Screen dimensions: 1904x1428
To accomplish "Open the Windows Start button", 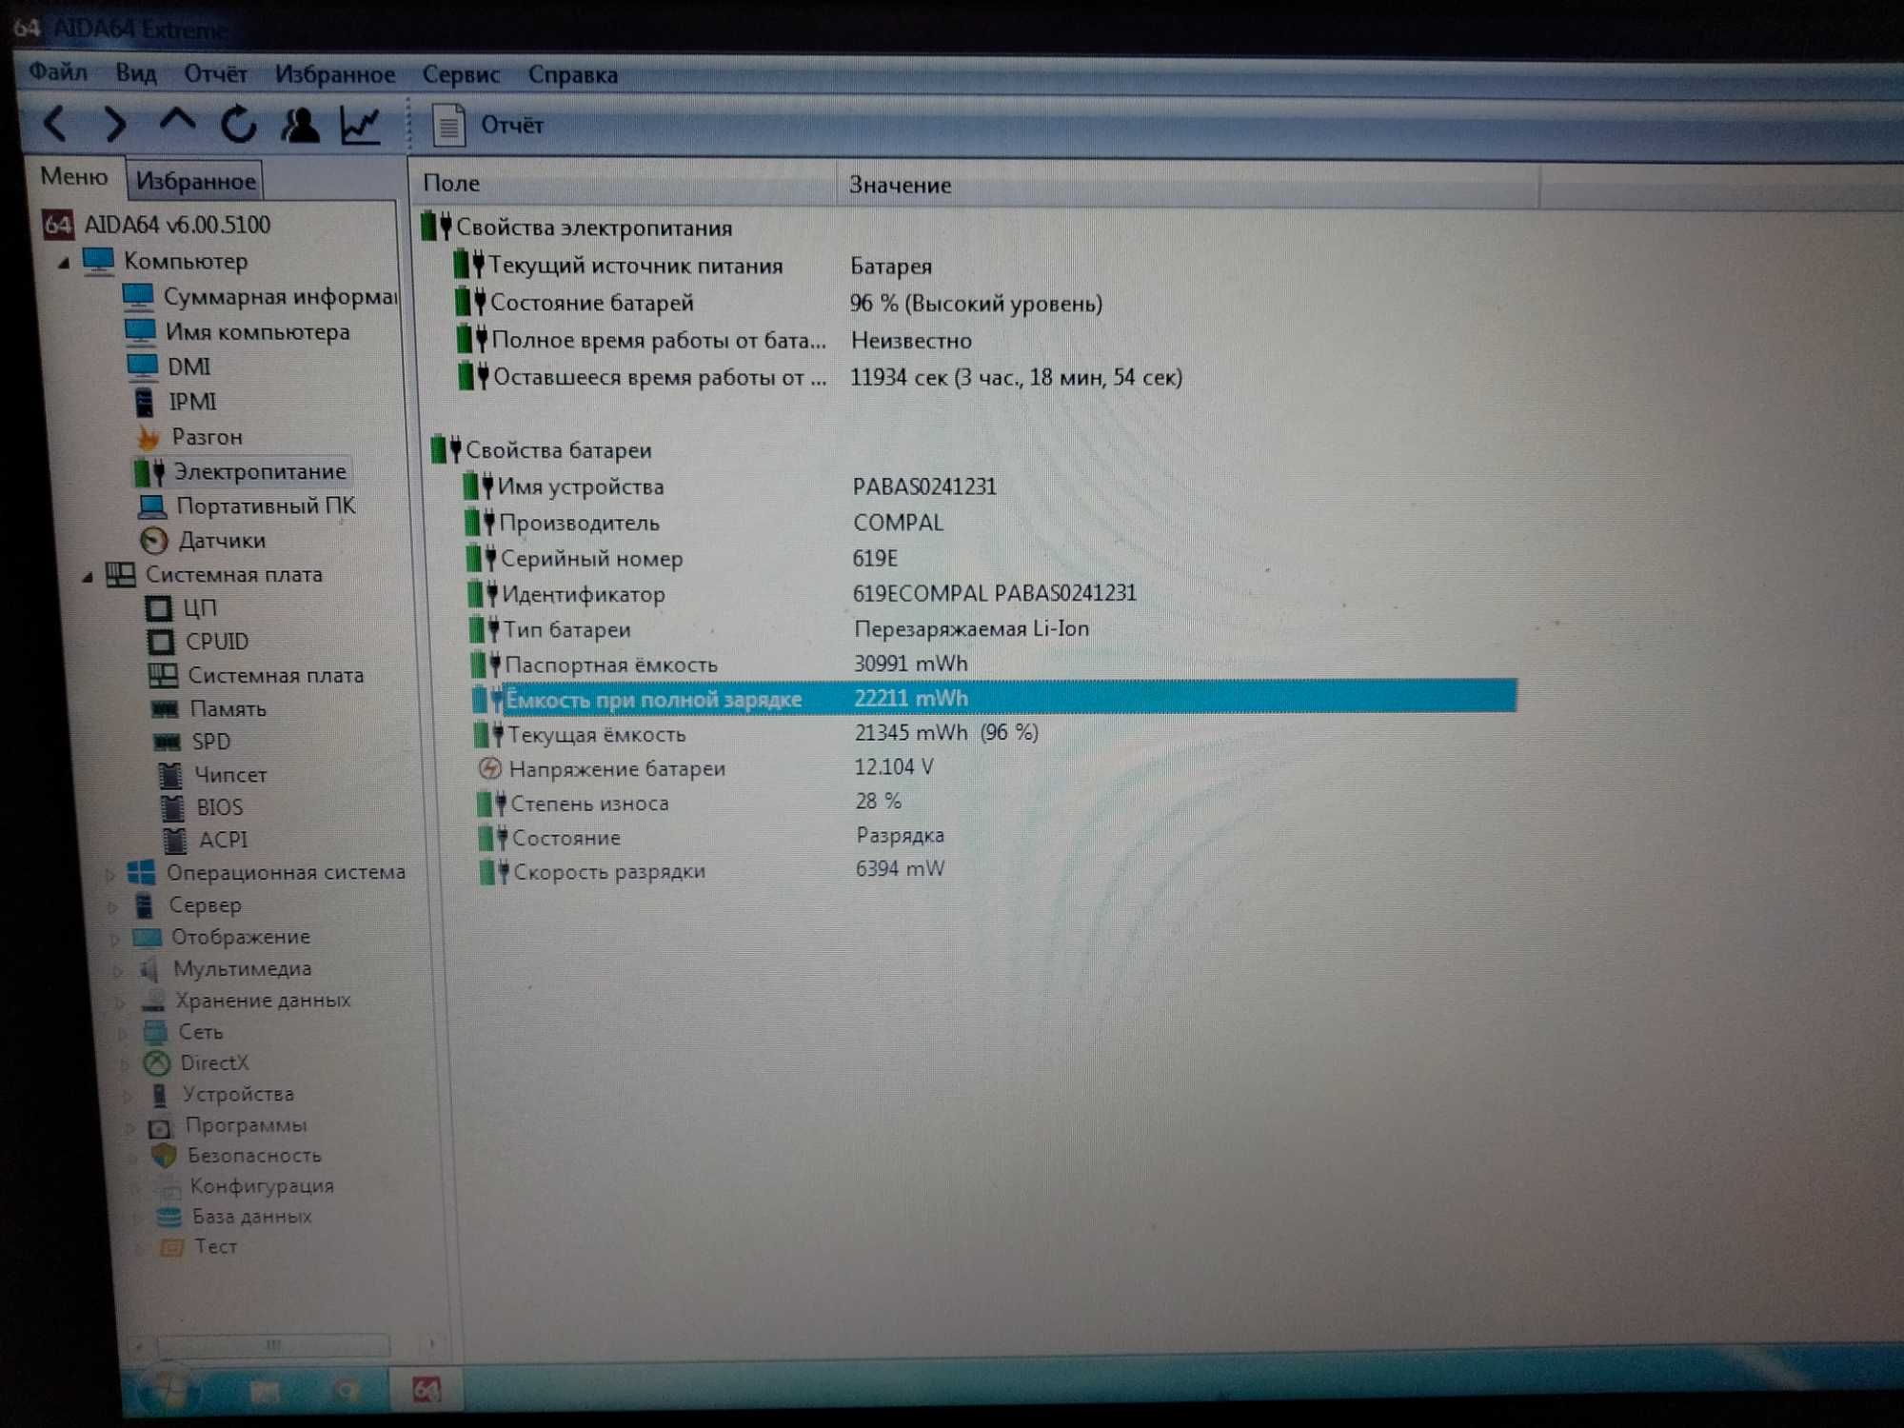I will click(x=169, y=1392).
